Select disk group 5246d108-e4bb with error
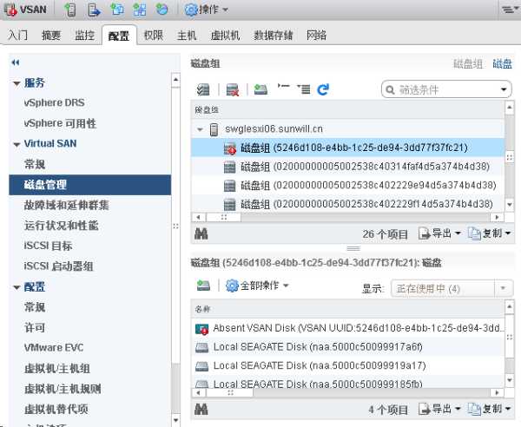 pyautogui.click(x=347, y=148)
